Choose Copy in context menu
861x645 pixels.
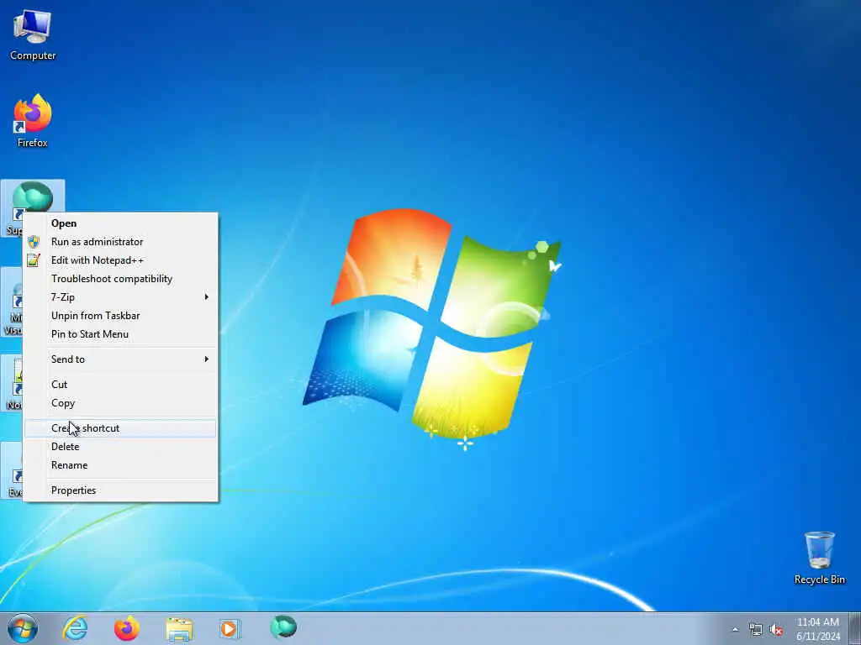(120, 403)
